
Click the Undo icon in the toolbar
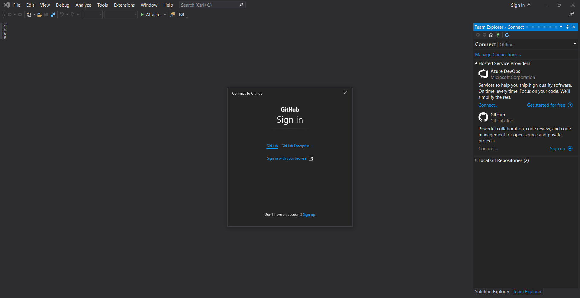click(x=62, y=15)
